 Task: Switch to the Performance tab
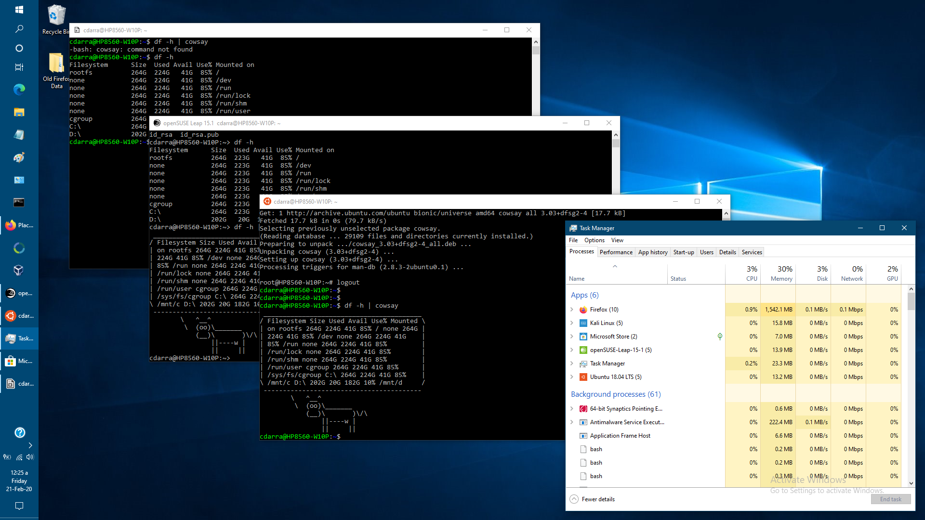point(616,252)
